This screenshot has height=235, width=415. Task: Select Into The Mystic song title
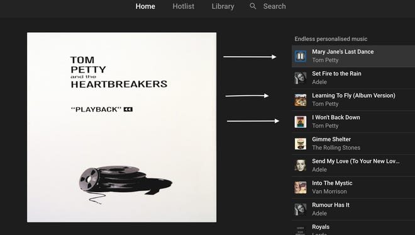(x=332, y=183)
